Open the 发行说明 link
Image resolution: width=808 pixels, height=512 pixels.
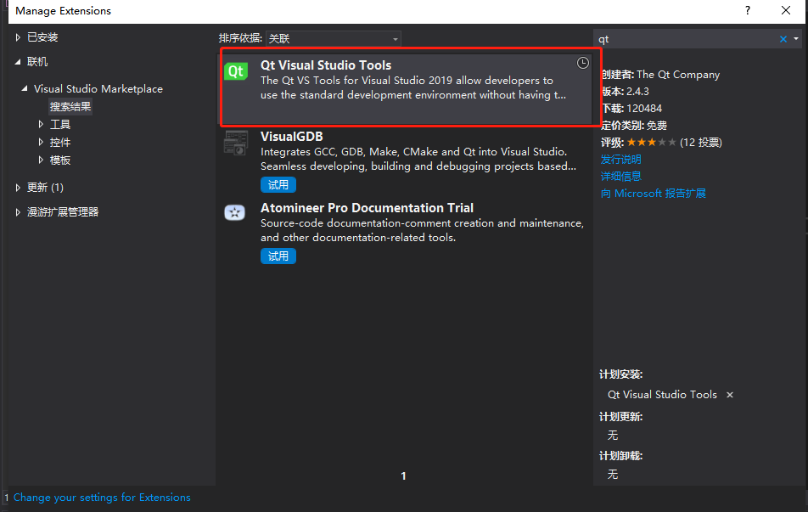click(x=621, y=160)
